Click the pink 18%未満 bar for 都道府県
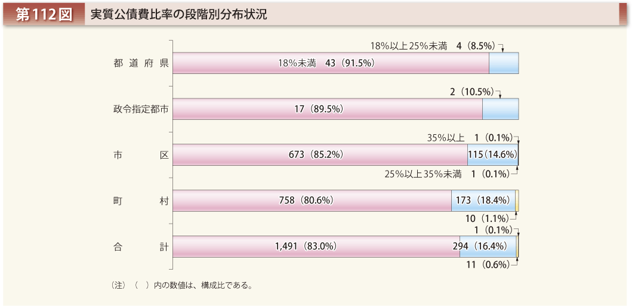Screen dimensions: 632x306 click(x=331, y=63)
